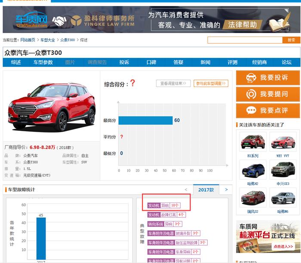Click the 转向系统 异响 3个 fault tag
301x263 pixels.
165,224
